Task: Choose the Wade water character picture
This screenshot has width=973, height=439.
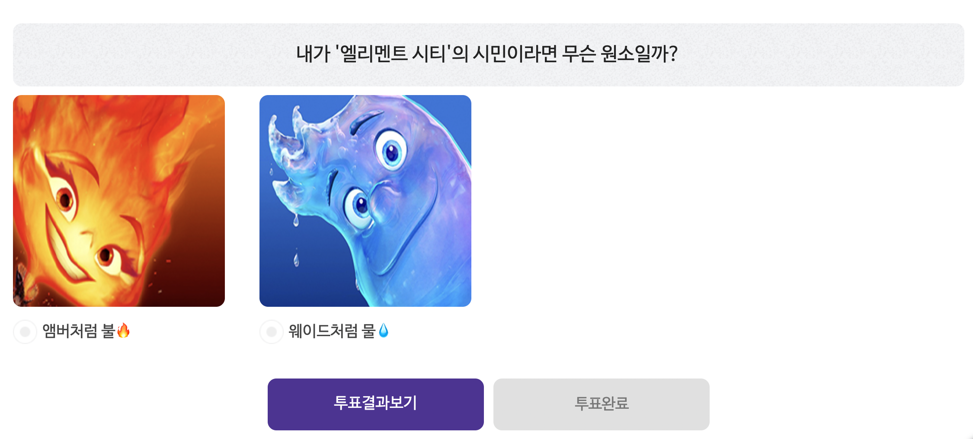Action: (x=365, y=201)
